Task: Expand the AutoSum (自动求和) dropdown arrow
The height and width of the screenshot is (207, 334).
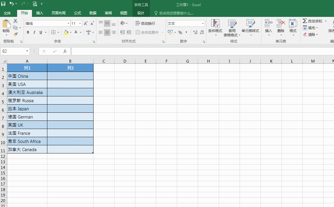Action: (326, 21)
